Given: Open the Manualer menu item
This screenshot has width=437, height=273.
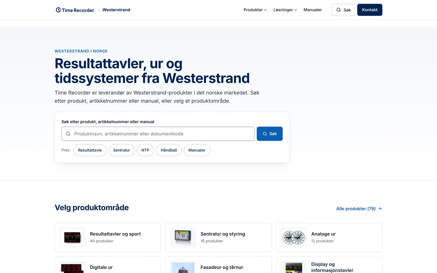Looking at the screenshot, I should [313, 10].
